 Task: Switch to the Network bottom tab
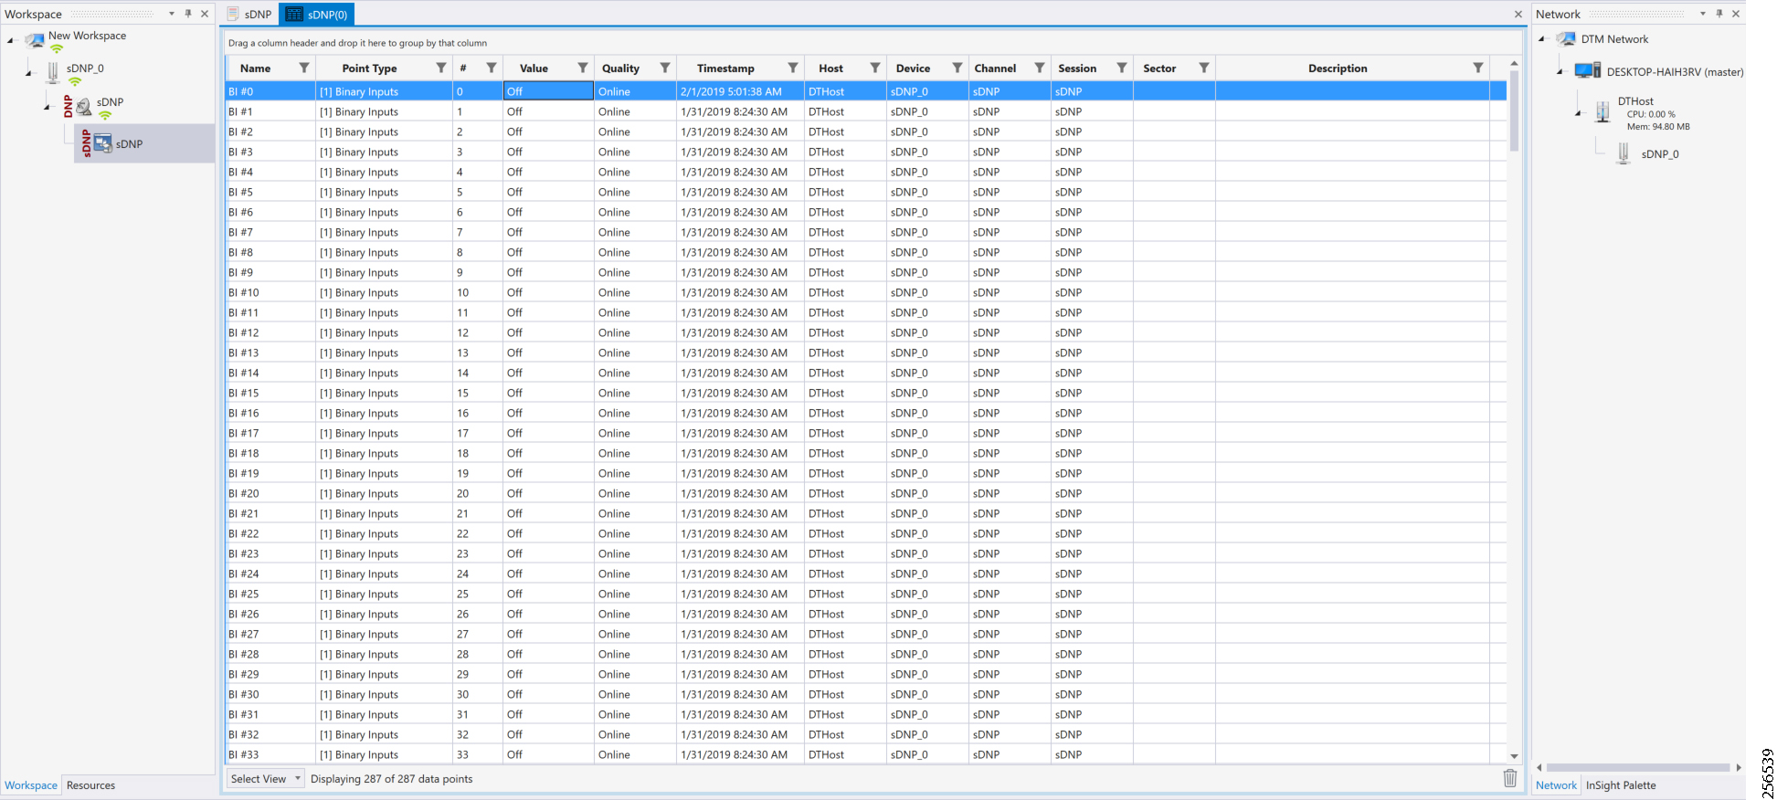(x=1556, y=785)
